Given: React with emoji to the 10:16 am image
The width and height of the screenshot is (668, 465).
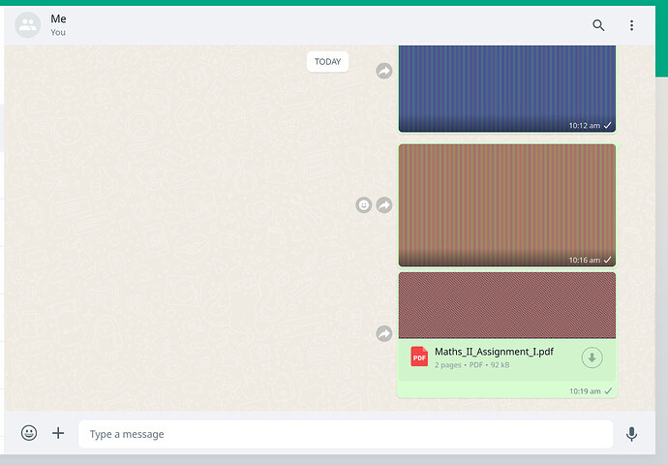Looking at the screenshot, I should click(x=363, y=205).
